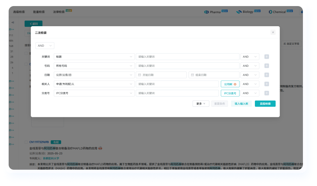317x186 pixels.
Task: Open the Chemical module
Action: (280, 12)
